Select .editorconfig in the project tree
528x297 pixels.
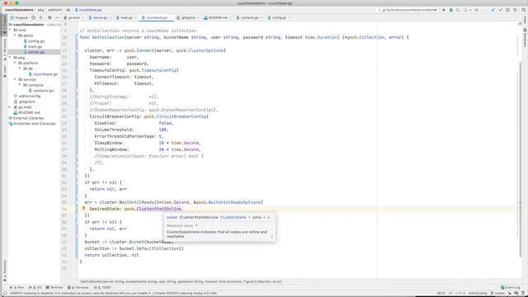pyautogui.click(x=27, y=96)
